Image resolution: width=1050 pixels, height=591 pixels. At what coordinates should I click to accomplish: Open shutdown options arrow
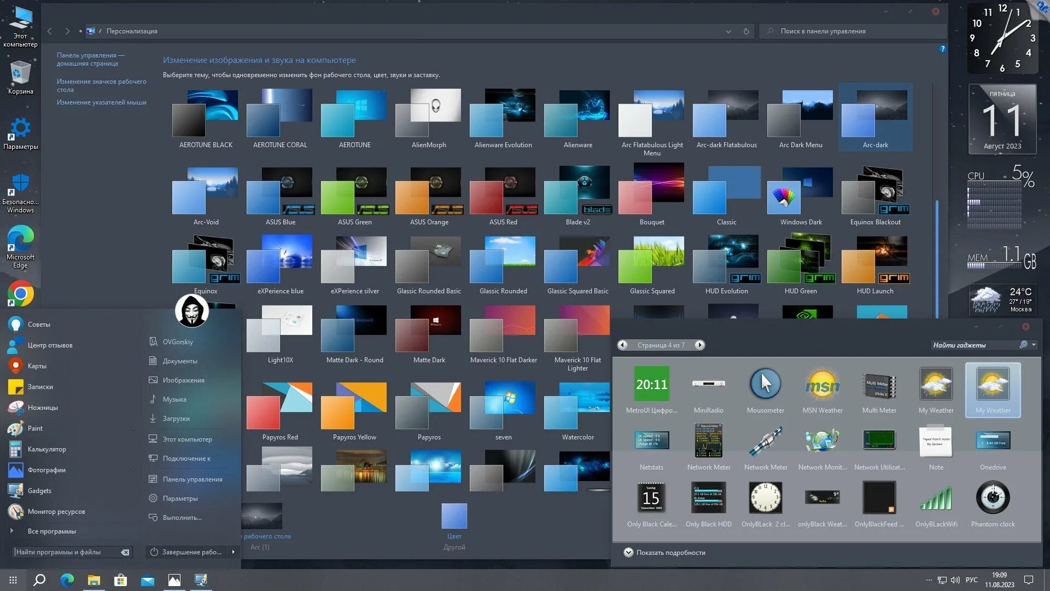point(234,552)
